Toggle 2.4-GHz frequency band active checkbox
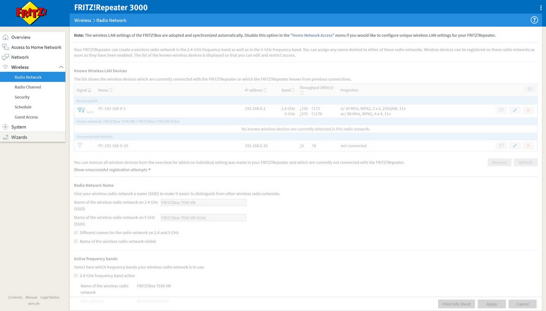The image size is (546, 311). click(x=76, y=276)
